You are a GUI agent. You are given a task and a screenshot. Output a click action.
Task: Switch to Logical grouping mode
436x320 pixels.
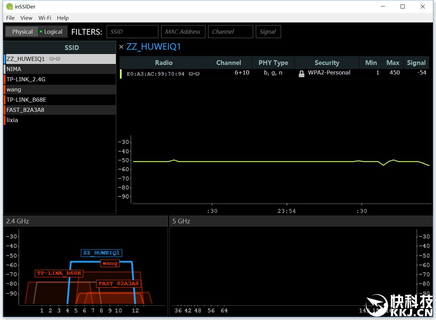tap(52, 32)
